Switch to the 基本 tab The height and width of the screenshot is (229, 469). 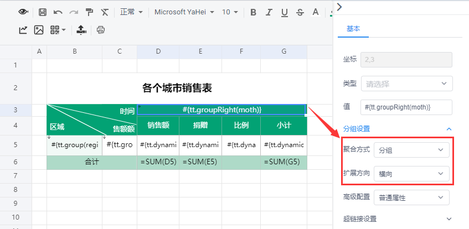(x=353, y=29)
